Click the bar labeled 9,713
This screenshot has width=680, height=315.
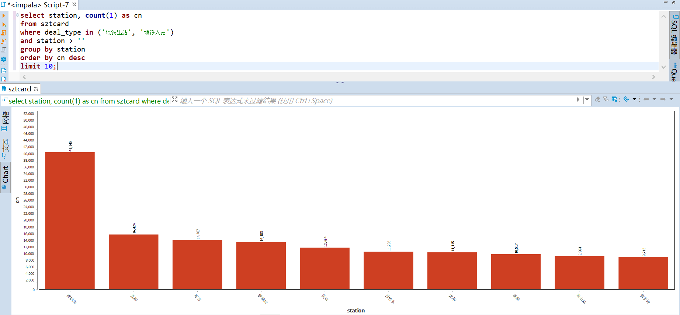643,273
